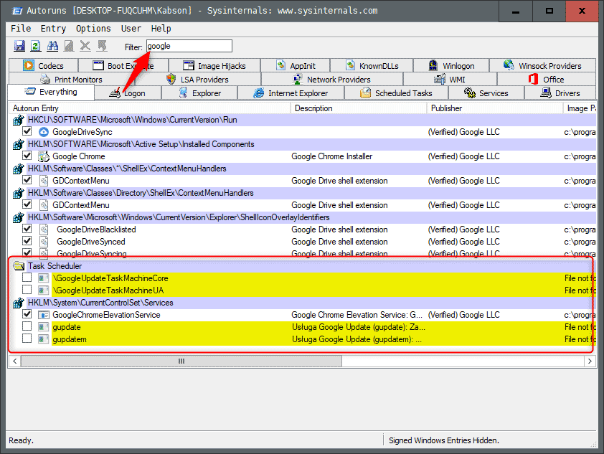Click the GoogleDriveSynced entry icon
This screenshot has height=454, width=604.
click(x=44, y=242)
